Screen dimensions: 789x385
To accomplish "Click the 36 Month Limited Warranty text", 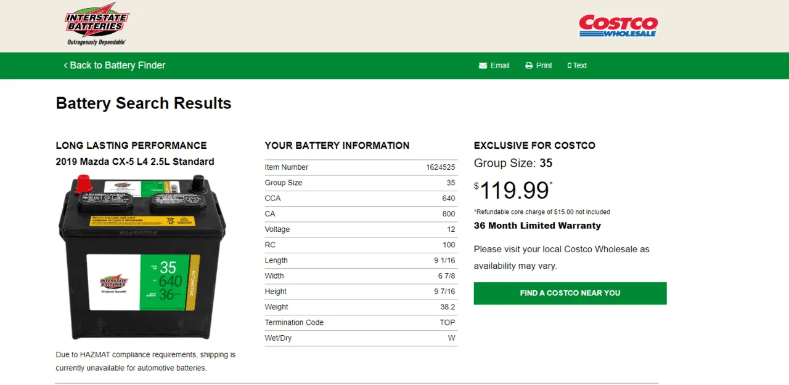I will 537,226.
